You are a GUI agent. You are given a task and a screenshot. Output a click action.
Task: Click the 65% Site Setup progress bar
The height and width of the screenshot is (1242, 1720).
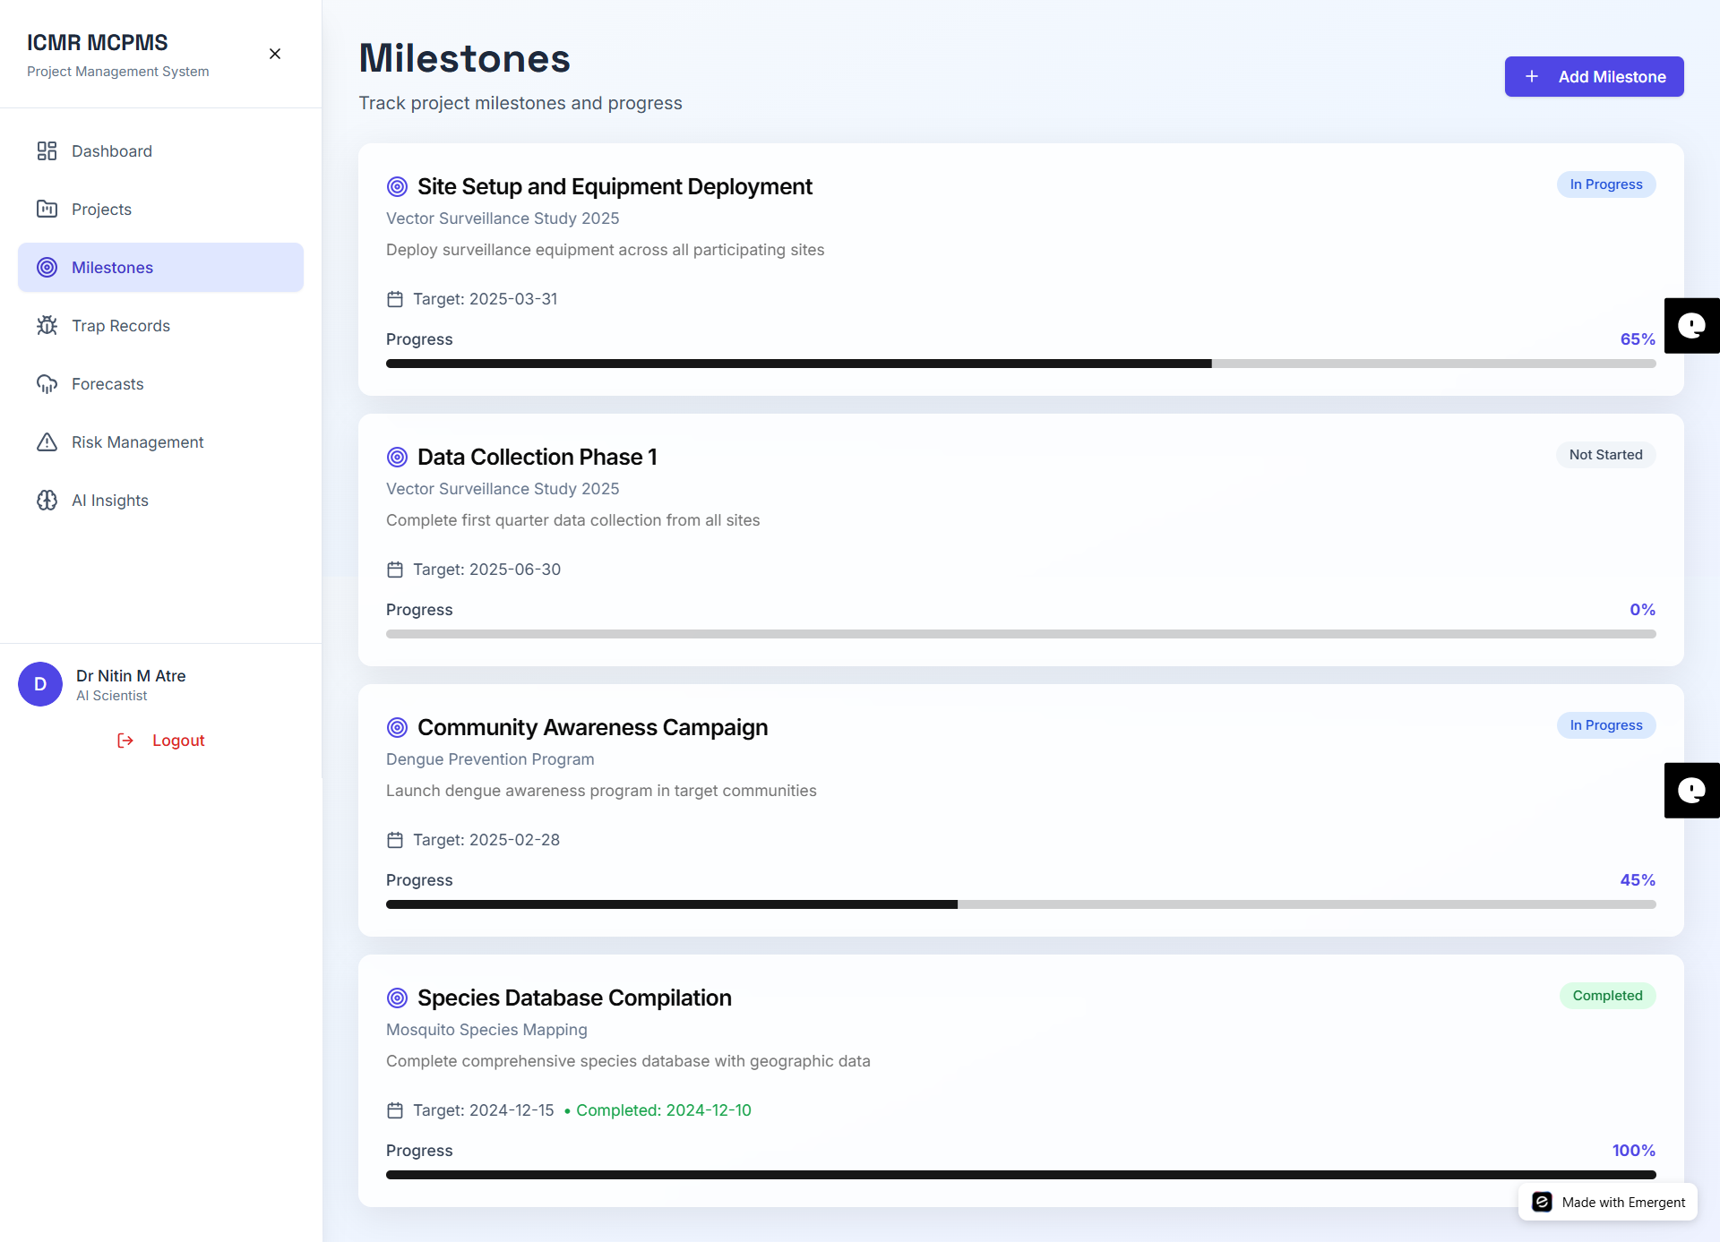coord(1020,364)
